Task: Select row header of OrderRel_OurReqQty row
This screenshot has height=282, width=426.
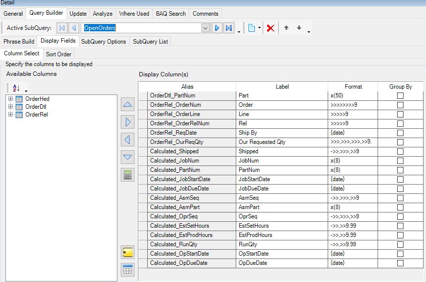Action: [143, 142]
